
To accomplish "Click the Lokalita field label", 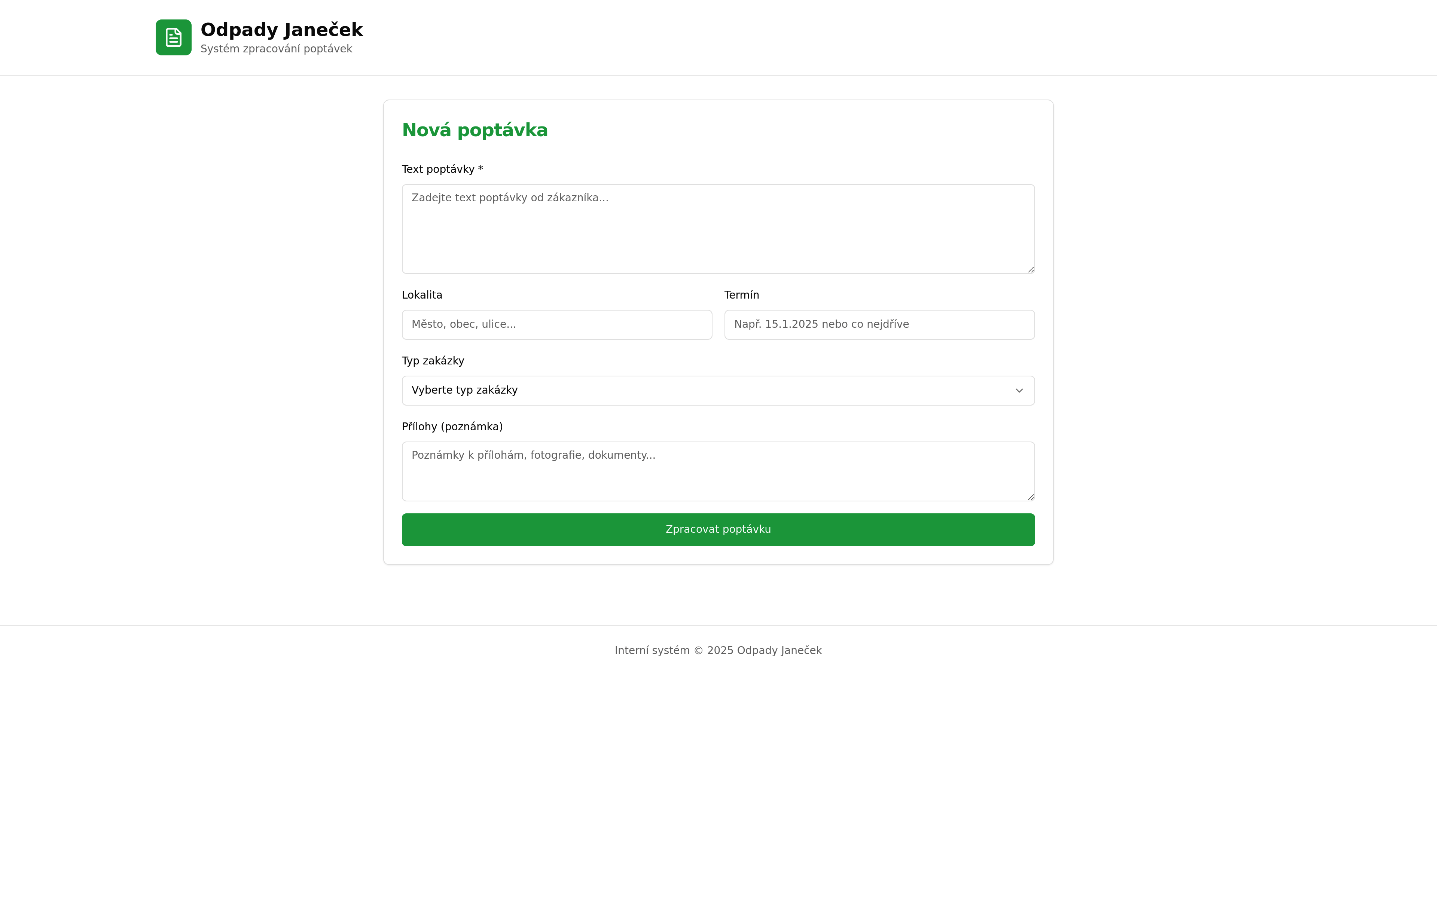I will [x=422, y=295].
